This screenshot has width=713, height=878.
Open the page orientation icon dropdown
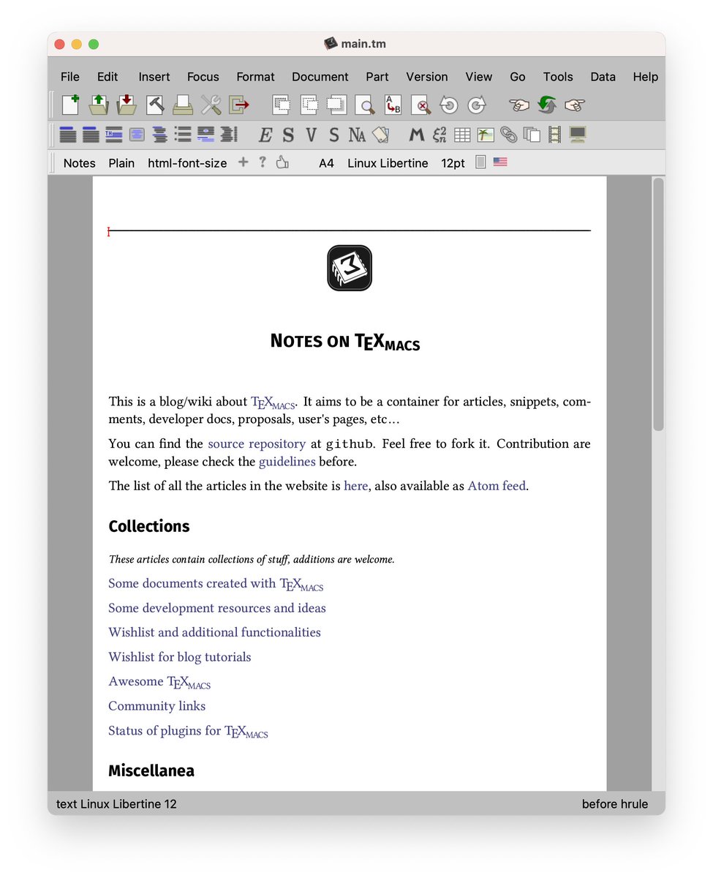click(480, 162)
